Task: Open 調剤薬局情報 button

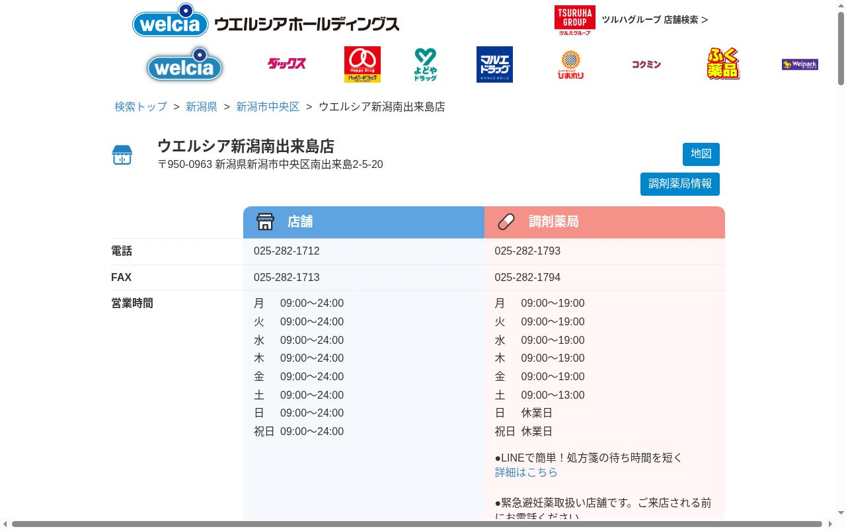Action: click(680, 184)
